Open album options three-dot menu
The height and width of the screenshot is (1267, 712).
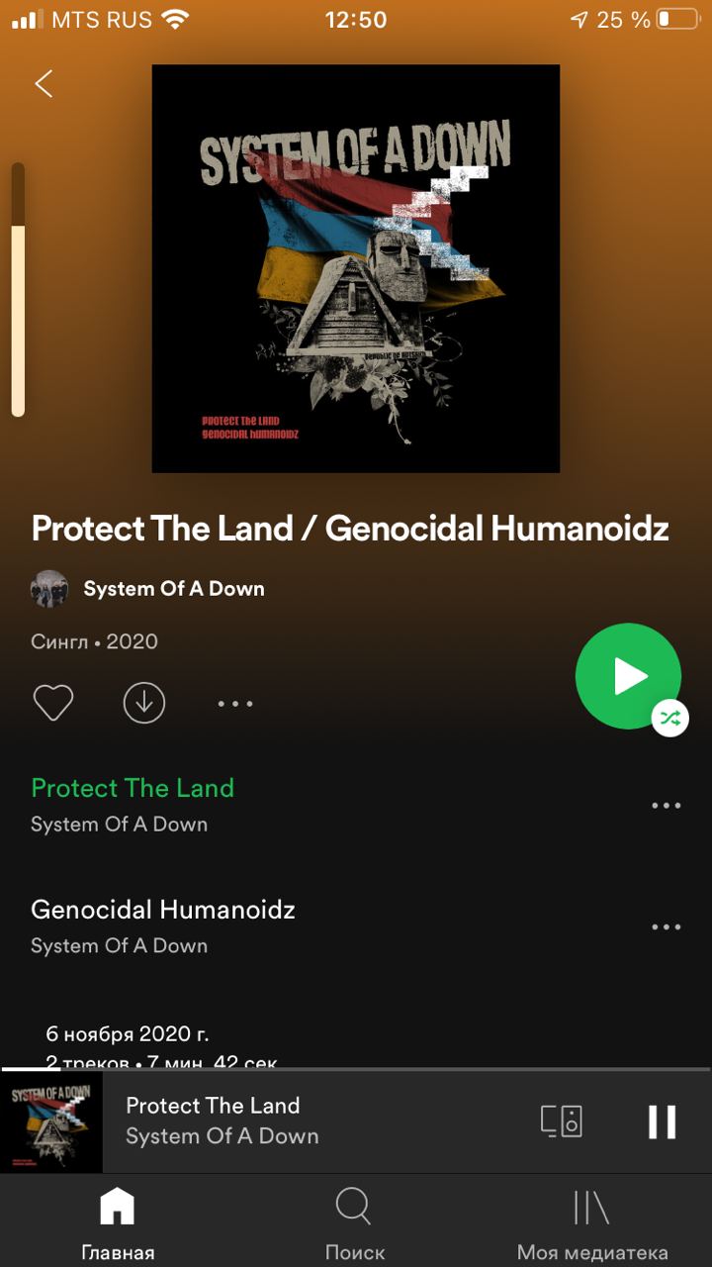coord(235,704)
